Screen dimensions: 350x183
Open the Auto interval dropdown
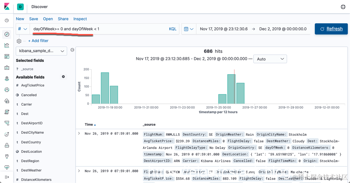tap(270, 59)
